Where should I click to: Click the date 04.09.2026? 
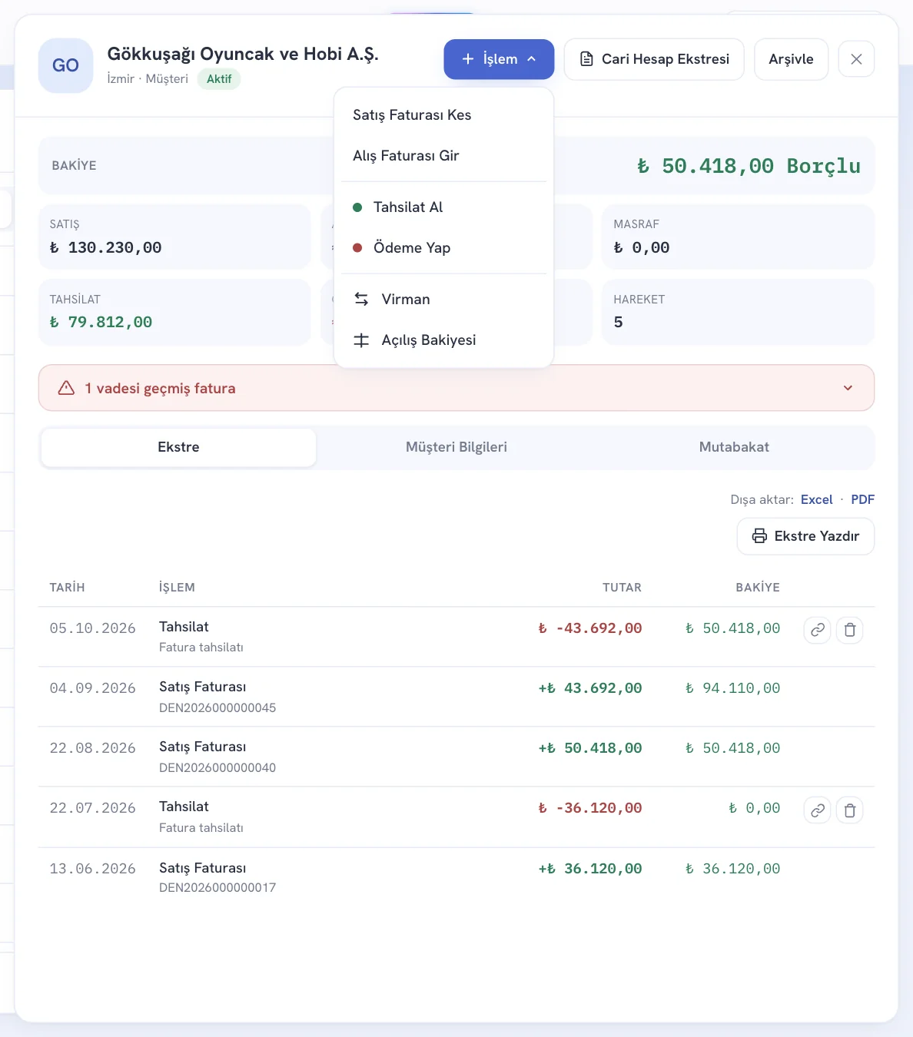click(92, 688)
